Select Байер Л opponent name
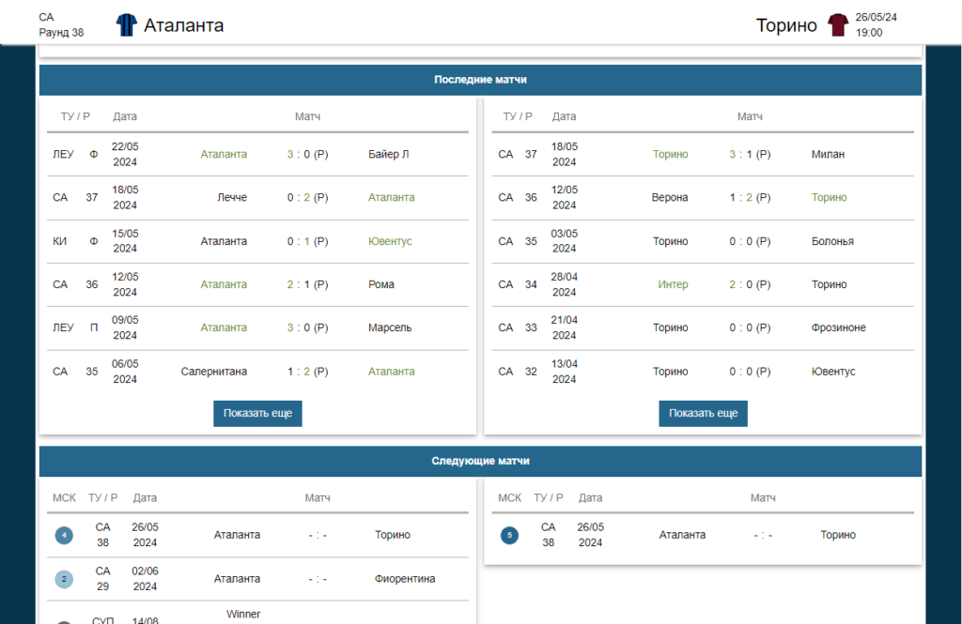This screenshot has width=962, height=624. (388, 155)
